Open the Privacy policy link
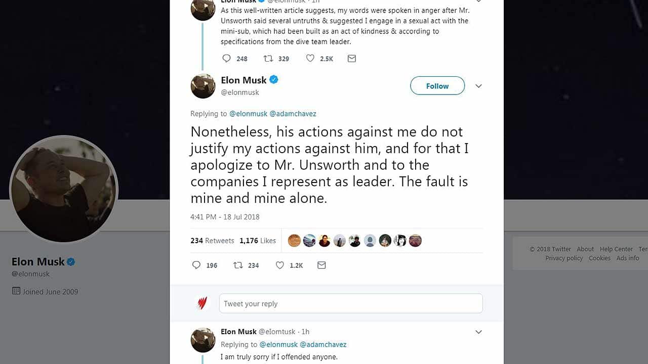 pos(564,258)
